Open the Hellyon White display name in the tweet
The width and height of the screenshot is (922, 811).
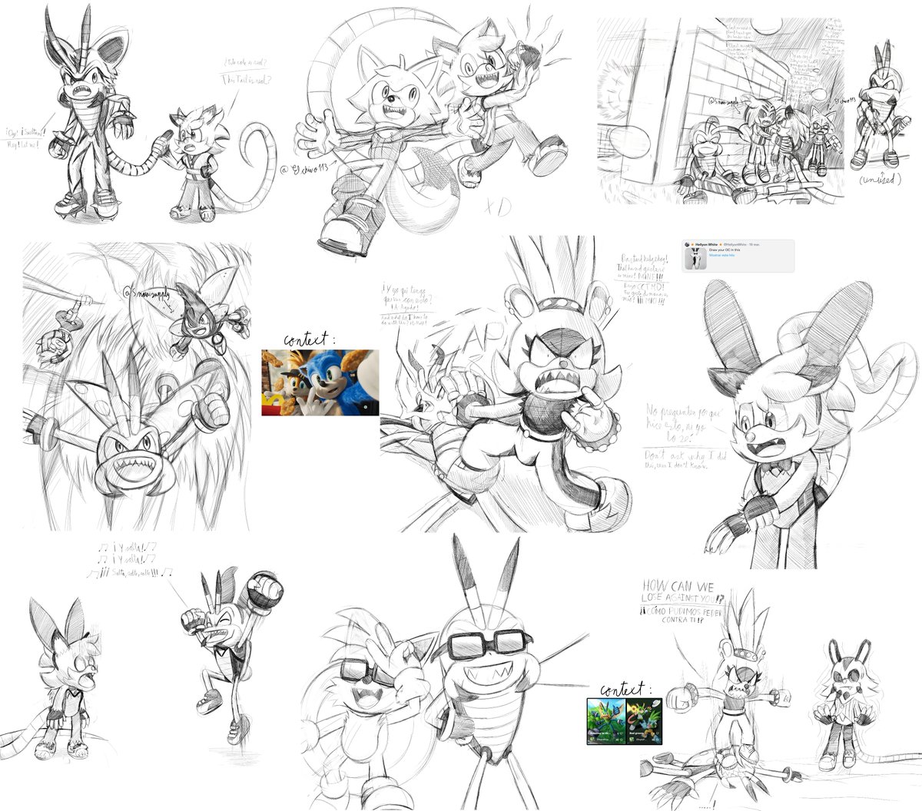[706, 244]
